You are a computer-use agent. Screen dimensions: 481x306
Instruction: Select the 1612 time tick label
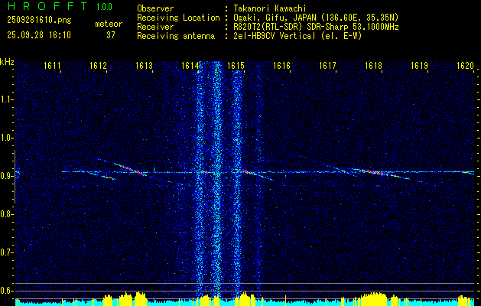(x=98, y=67)
